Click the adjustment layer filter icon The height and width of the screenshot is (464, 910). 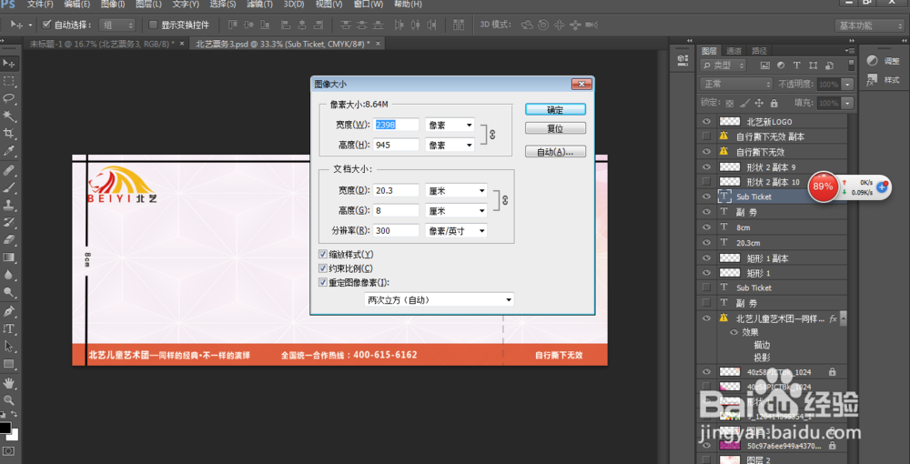(781, 66)
